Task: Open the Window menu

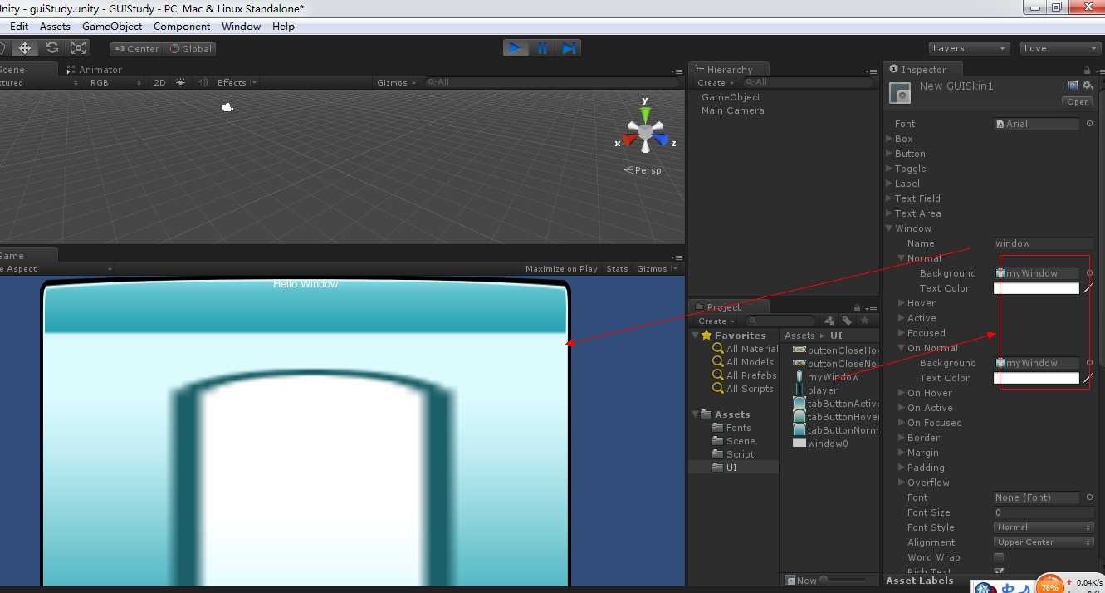Action: click(241, 26)
